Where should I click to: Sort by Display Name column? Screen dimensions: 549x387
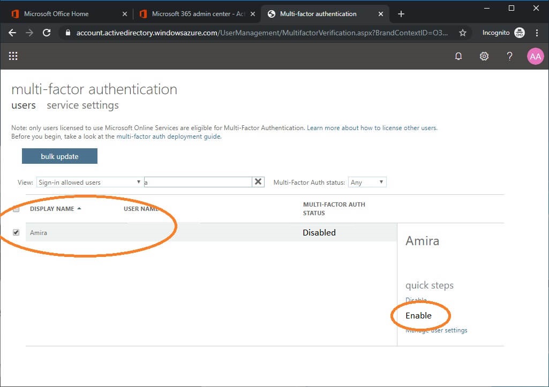click(55, 209)
